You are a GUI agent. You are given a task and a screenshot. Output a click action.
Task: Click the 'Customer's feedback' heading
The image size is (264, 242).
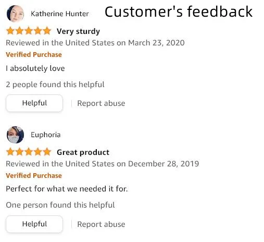click(179, 11)
